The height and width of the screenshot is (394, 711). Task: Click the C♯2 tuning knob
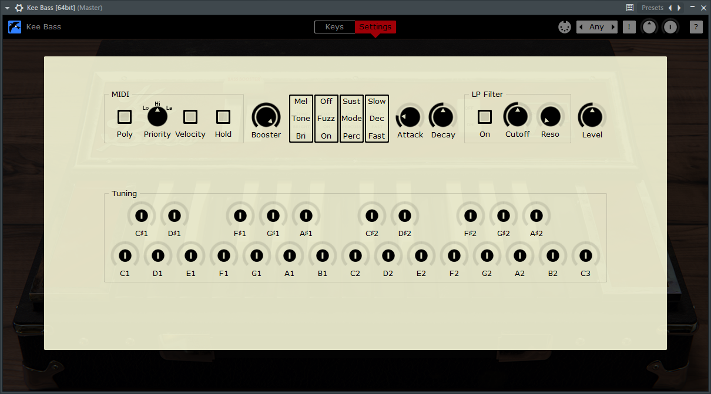pos(371,215)
